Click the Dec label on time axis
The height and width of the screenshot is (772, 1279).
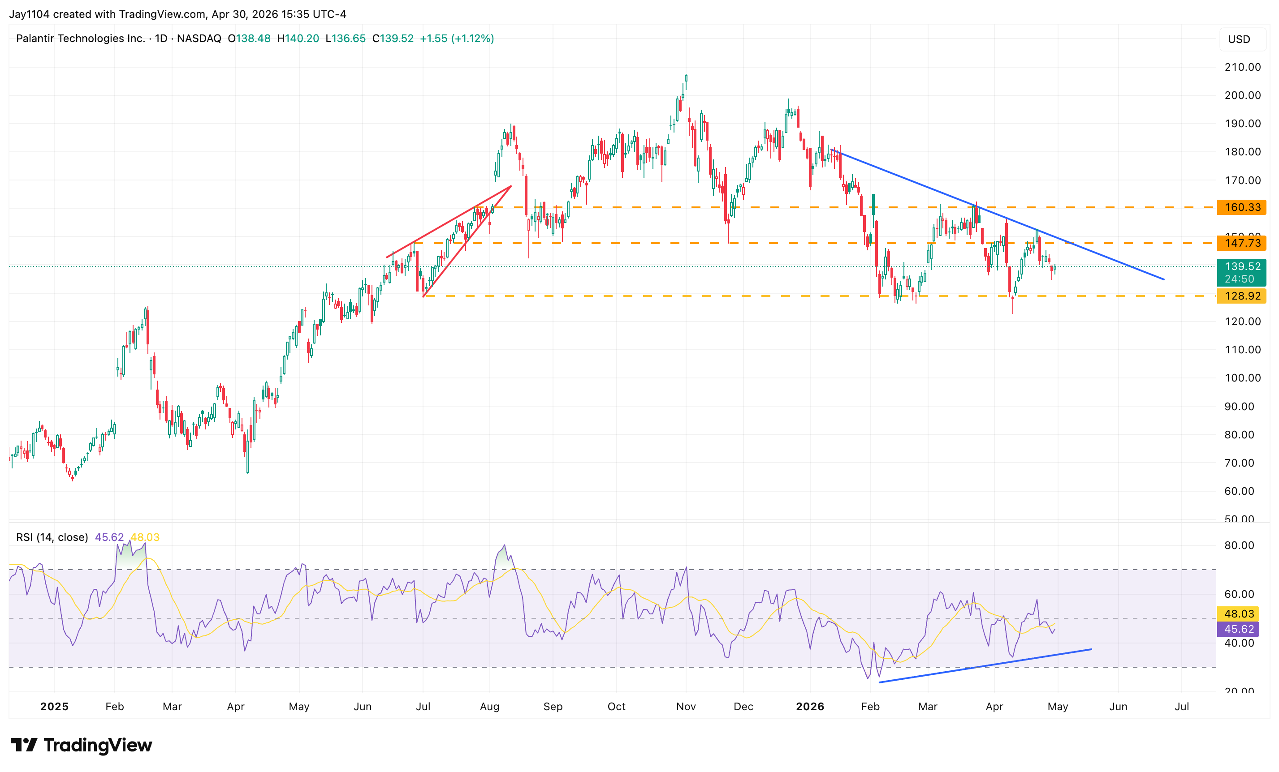coord(743,706)
